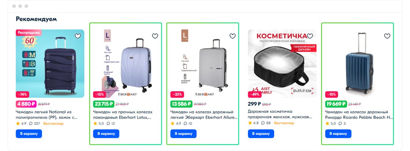Toggle wishlist heart on Eberhart Allure suitcase

click(233, 36)
